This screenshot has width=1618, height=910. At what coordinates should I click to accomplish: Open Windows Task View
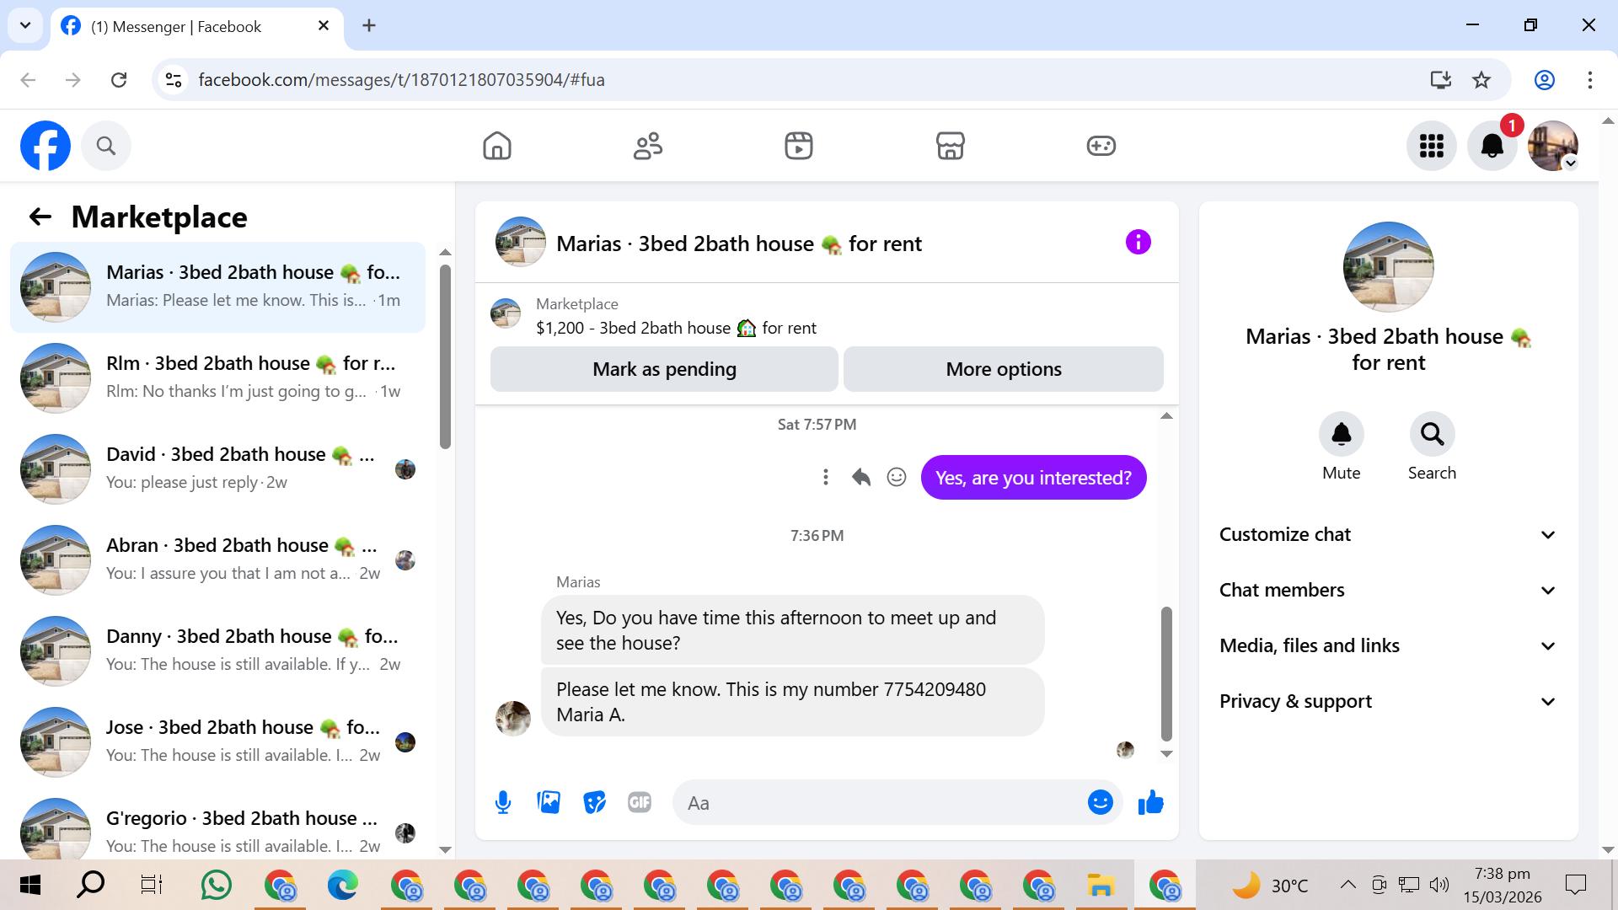tap(151, 886)
